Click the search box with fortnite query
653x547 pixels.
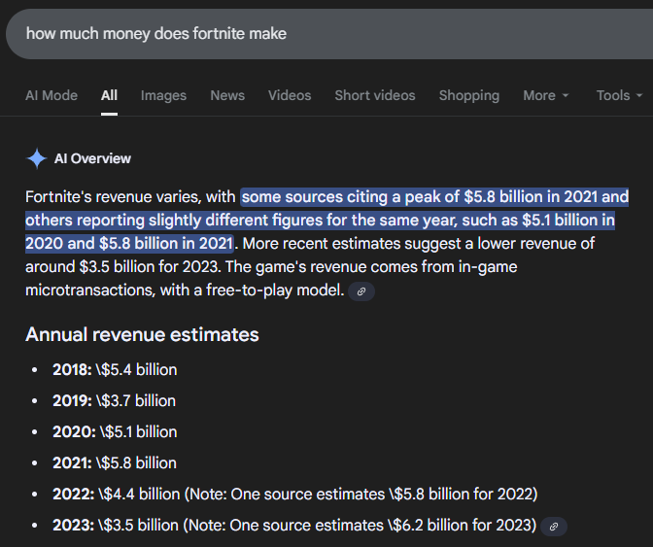tap(329, 34)
